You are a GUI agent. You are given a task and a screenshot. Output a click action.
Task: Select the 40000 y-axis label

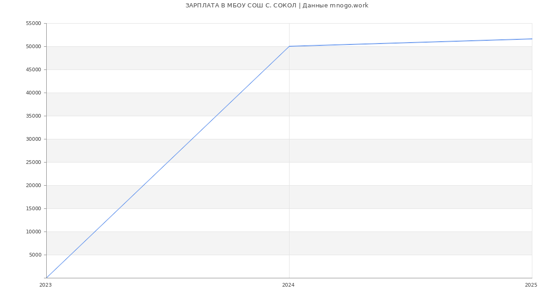point(33,93)
